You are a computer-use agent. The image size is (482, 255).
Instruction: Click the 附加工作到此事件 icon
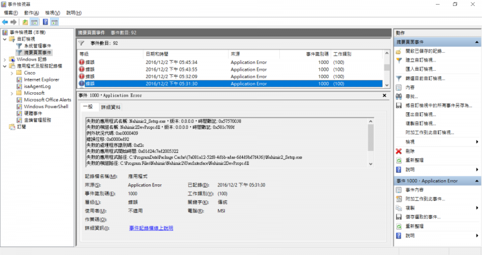[x=399, y=199]
